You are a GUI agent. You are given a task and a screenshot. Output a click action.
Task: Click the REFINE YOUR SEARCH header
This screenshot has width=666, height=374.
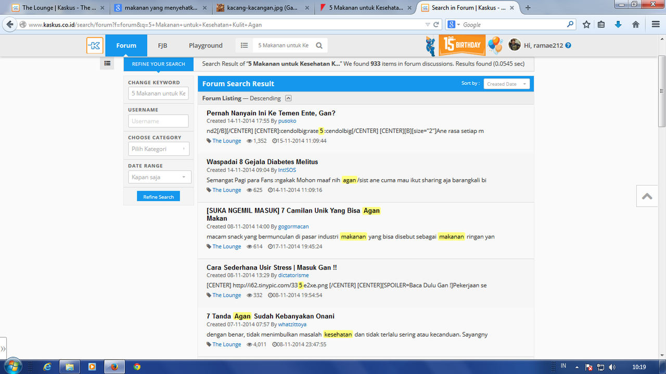pos(159,64)
